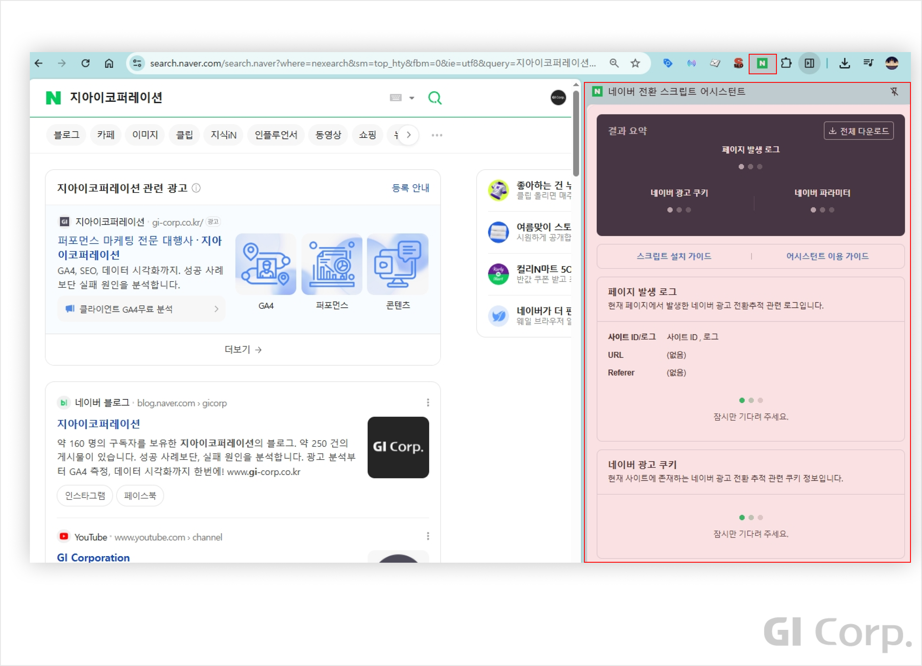Select the 블로그 search tab
This screenshot has height=666, width=922.
pyautogui.click(x=66, y=135)
